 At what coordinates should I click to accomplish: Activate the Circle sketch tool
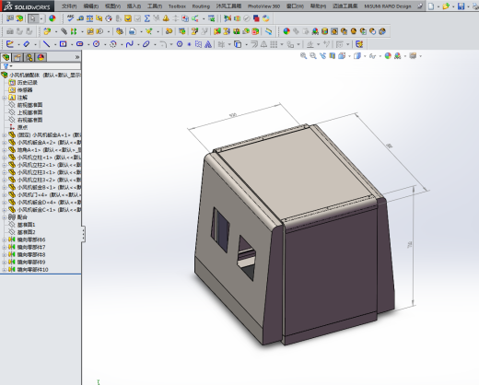(97, 44)
